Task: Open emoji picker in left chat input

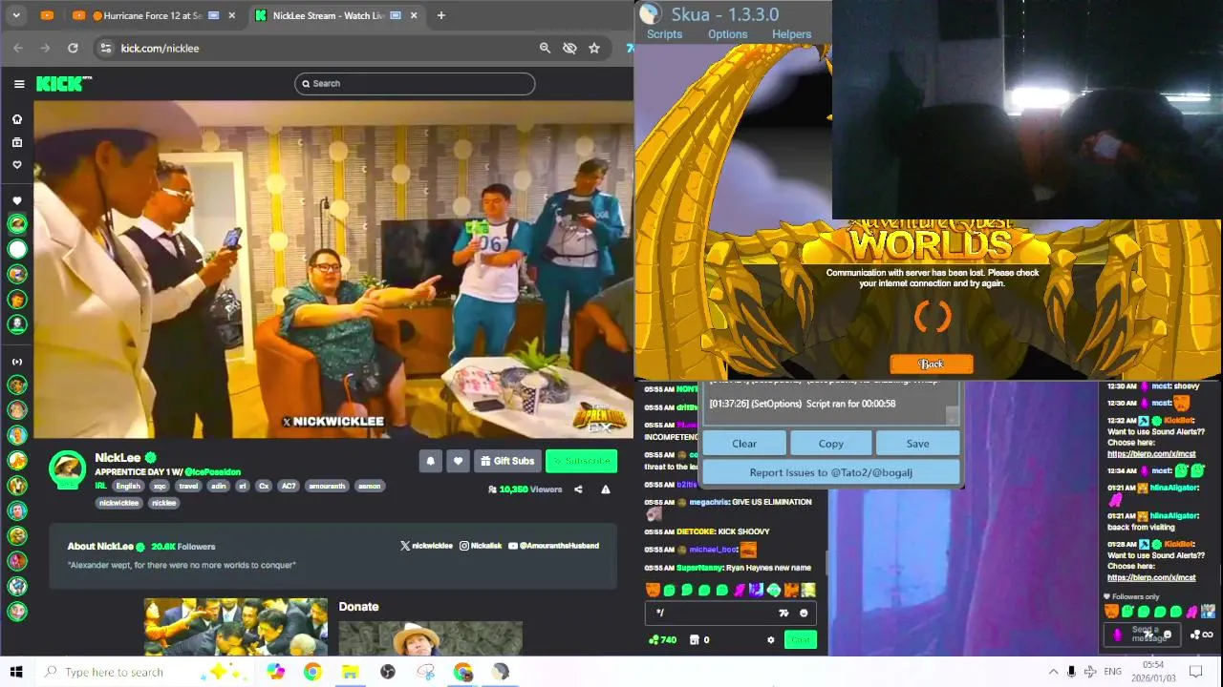Action: tap(804, 614)
